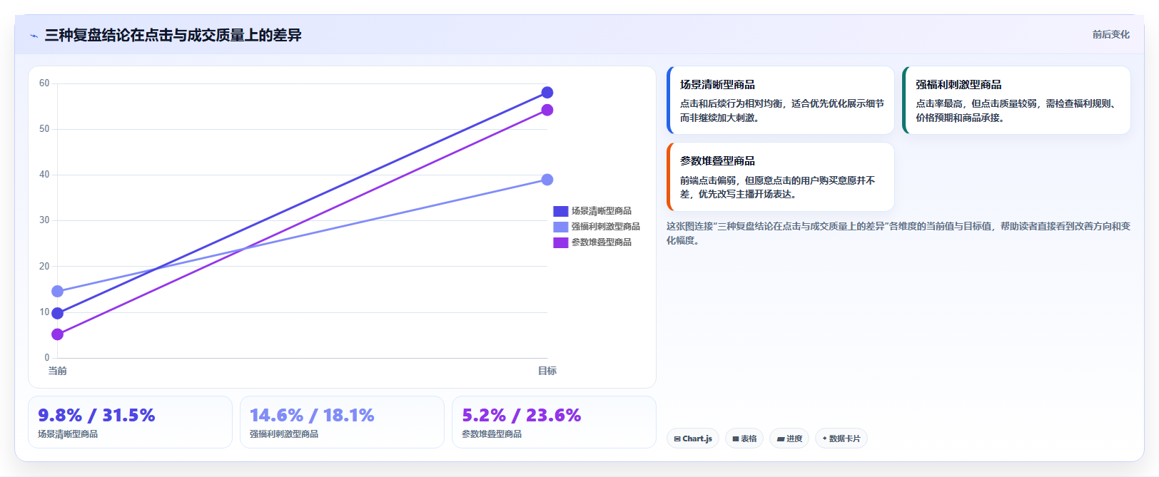Image resolution: width=1159 pixels, height=477 pixels.
Task: Open the 场景清晰型商品 insight card
Action: (780, 100)
